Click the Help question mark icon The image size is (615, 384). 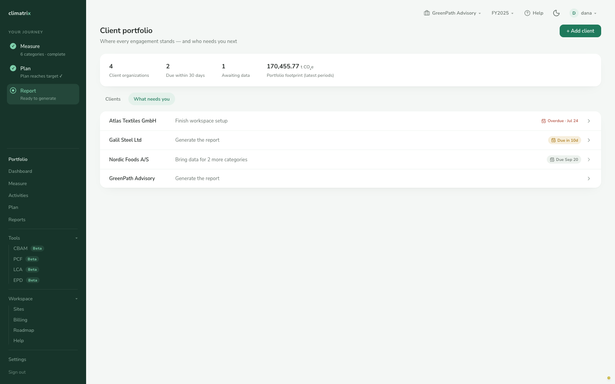click(527, 13)
